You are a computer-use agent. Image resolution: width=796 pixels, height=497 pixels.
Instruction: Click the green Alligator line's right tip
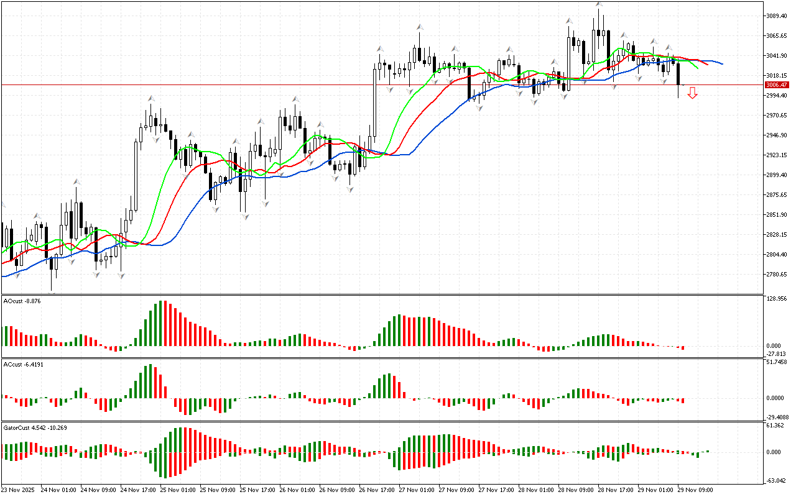[x=697, y=68]
